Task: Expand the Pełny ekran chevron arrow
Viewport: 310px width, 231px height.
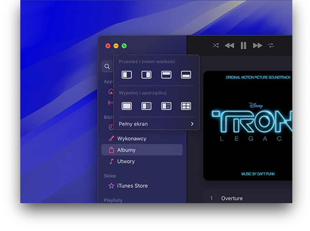Action: point(192,124)
